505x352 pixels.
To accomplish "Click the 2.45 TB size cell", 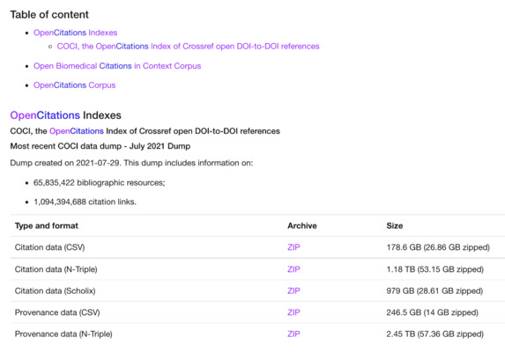I will coord(434,334).
